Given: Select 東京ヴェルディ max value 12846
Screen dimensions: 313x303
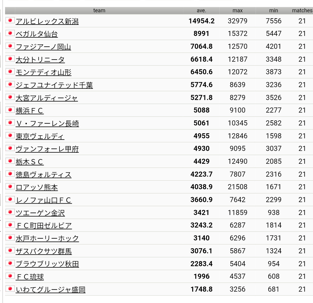Looking at the screenshot, I should coord(238,136).
